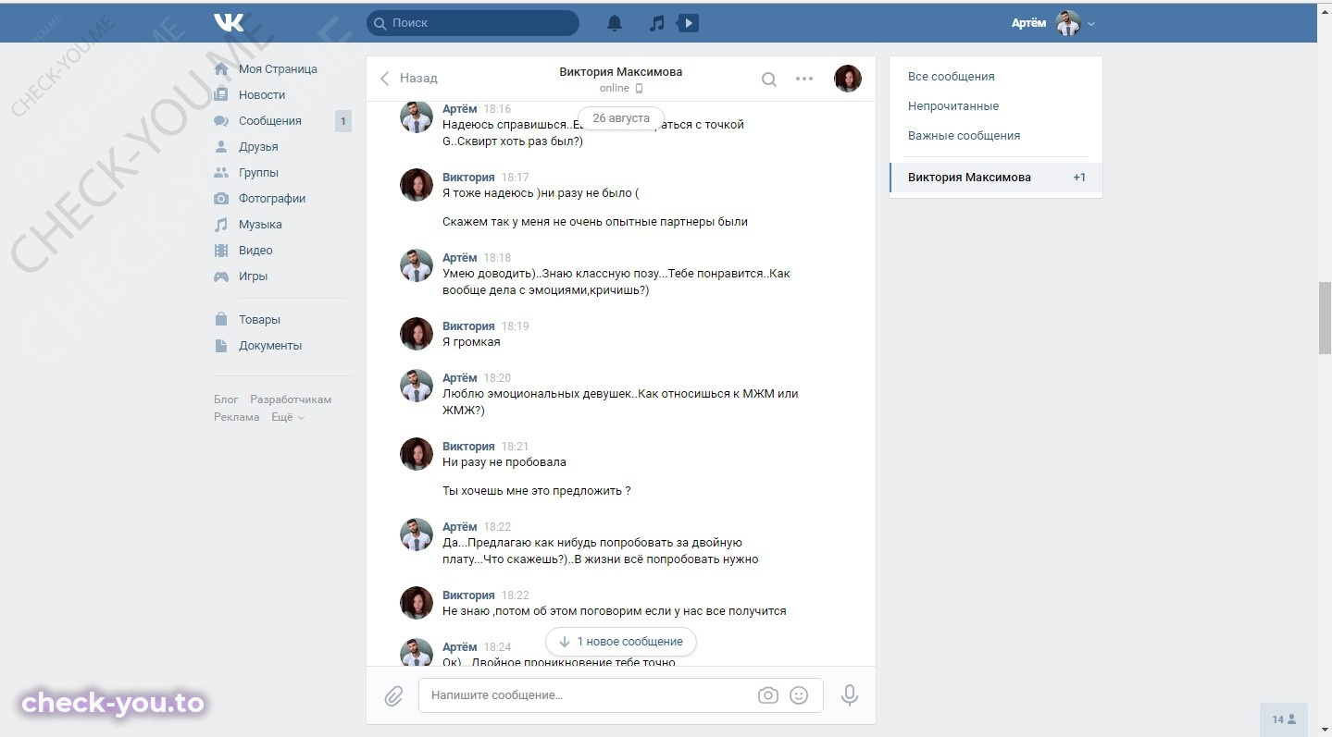Click Виктория name at 18:19 message

coord(468,326)
